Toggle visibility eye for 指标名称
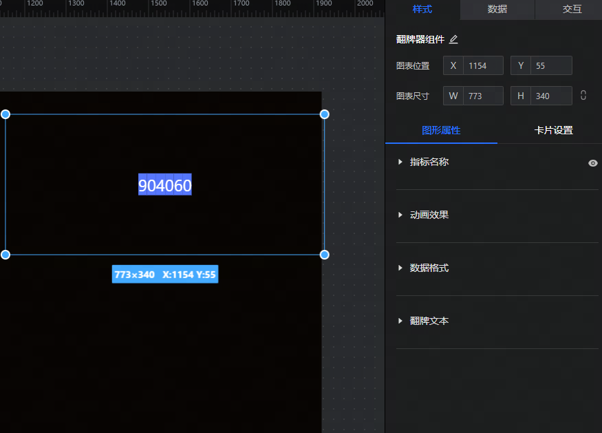 click(x=592, y=163)
